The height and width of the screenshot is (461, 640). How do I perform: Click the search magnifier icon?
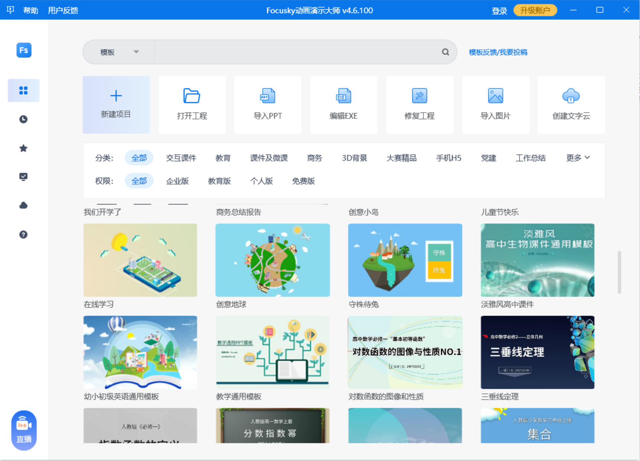coord(445,52)
